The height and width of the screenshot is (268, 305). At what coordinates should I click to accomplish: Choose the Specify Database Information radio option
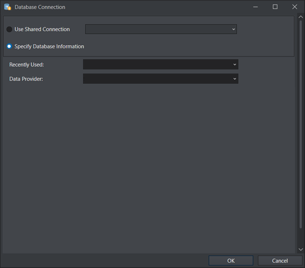9,46
